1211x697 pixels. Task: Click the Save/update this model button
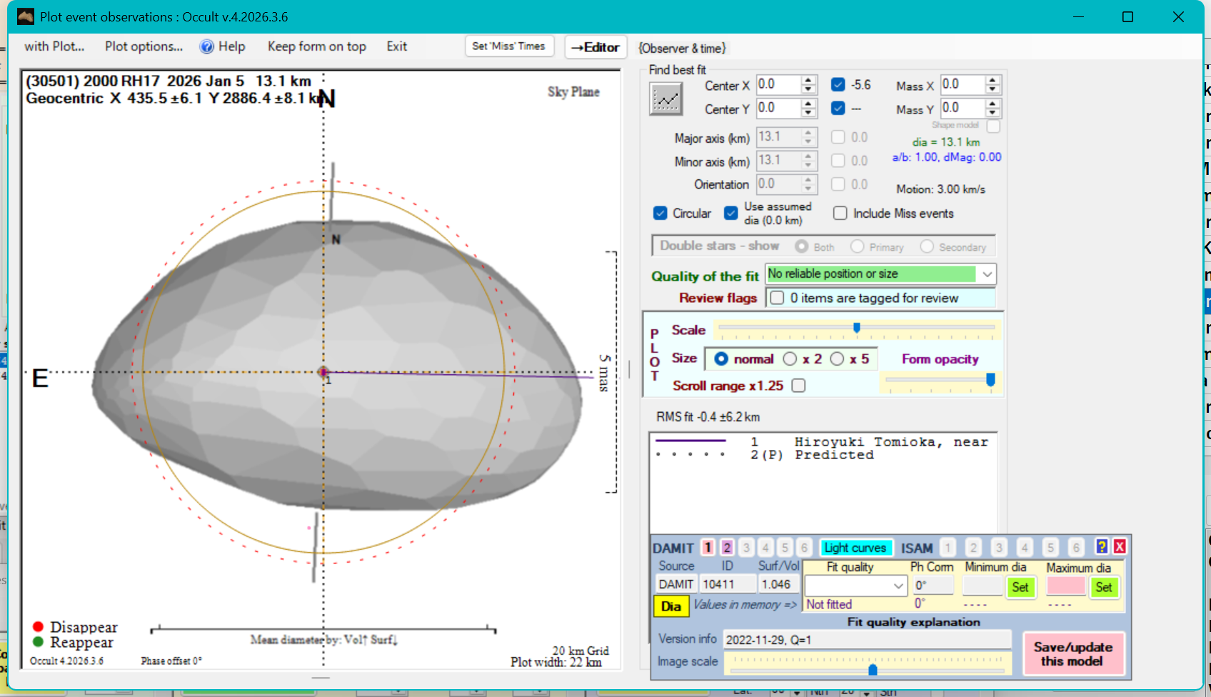click(1072, 653)
